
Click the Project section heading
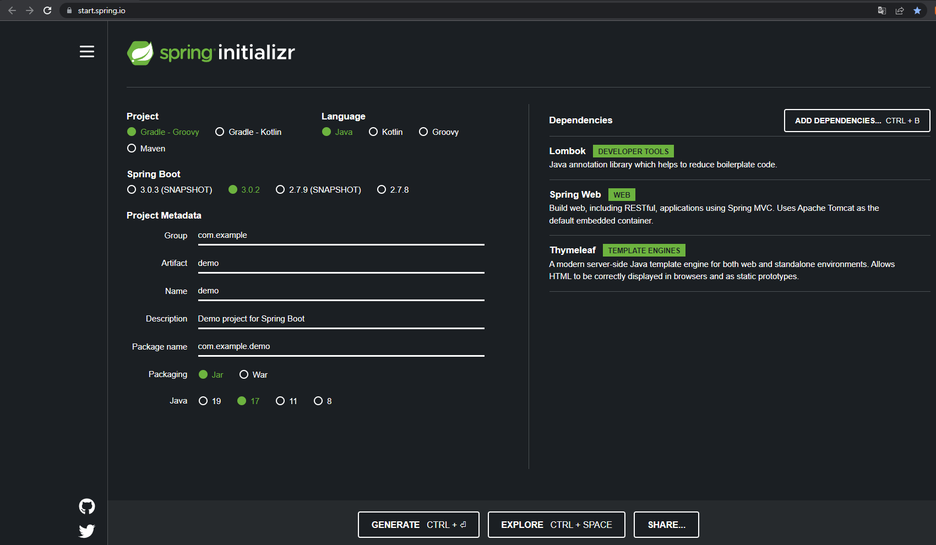coord(143,117)
